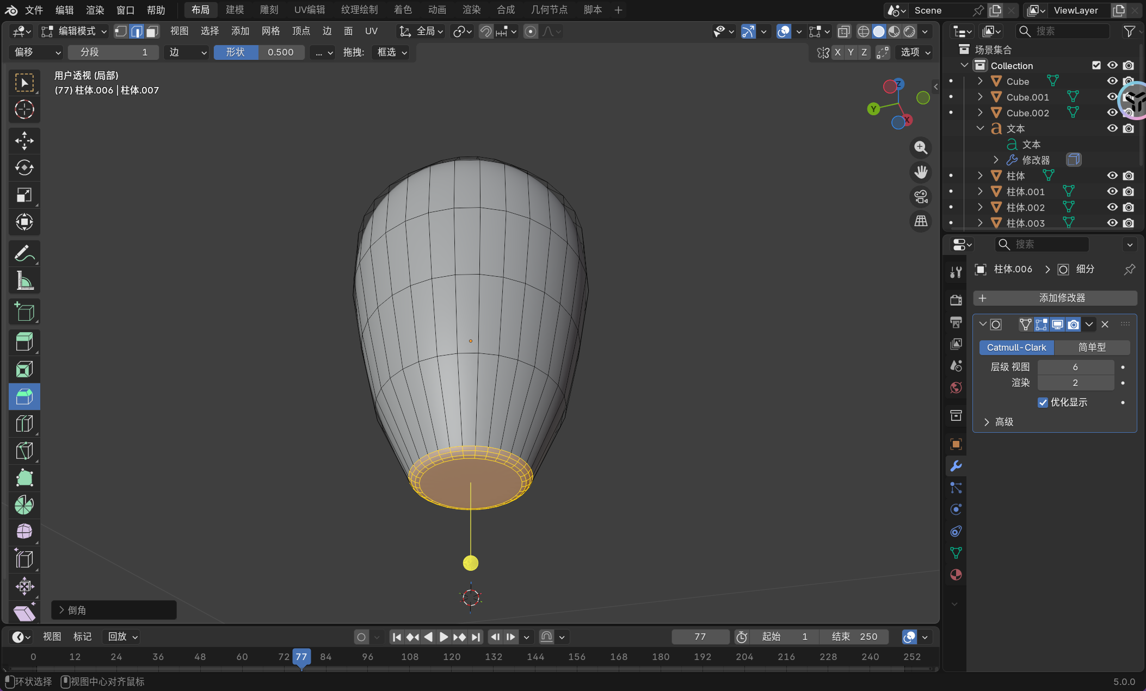
Task: Uncheck the 优化显示 checkbox
Action: point(1043,402)
